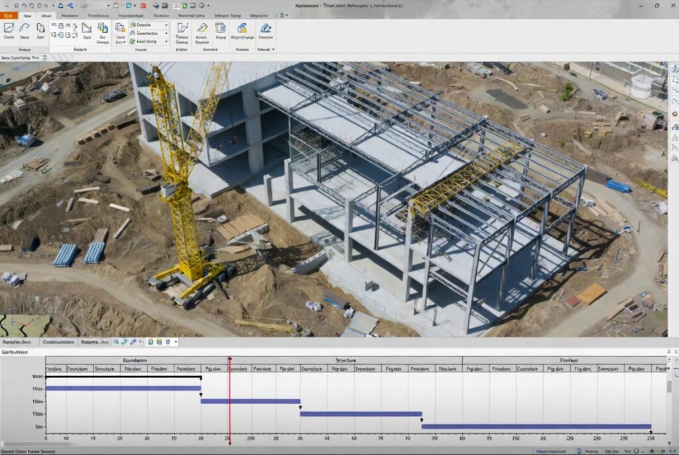The width and height of the screenshot is (679, 455).
Task: Click the green arrow icon in timeline toolbar
Action: tap(124, 342)
